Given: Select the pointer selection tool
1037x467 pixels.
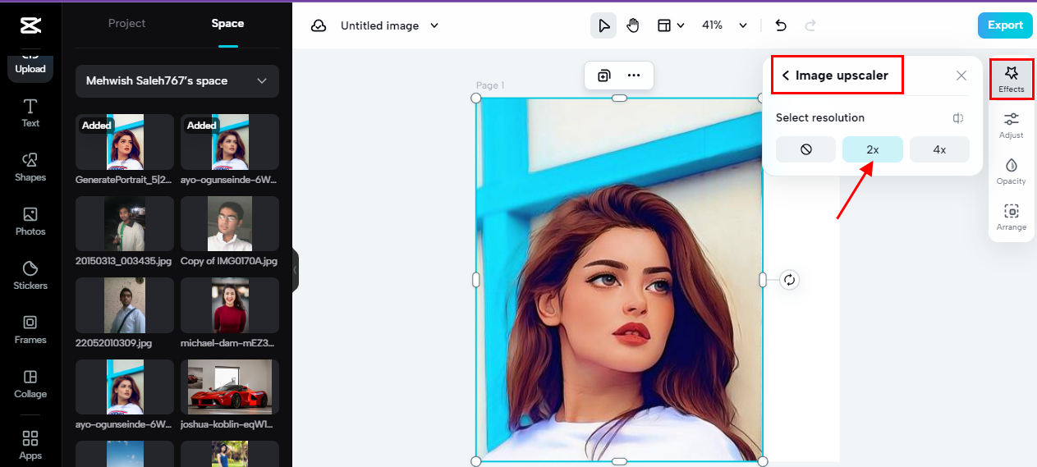Looking at the screenshot, I should [x=603, y=25].
